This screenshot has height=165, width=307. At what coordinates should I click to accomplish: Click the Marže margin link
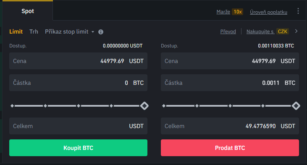click(x=223, y=12)
